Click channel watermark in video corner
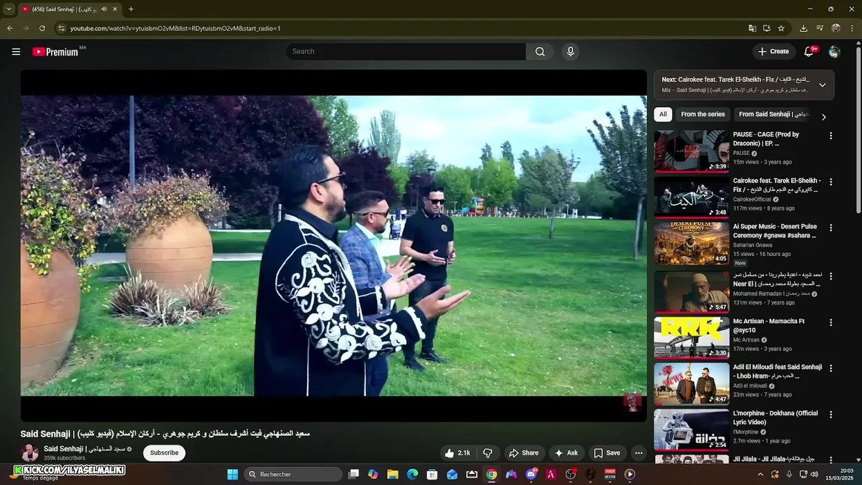Viewport: 862px width, 485px height. [x=632, y=403]
